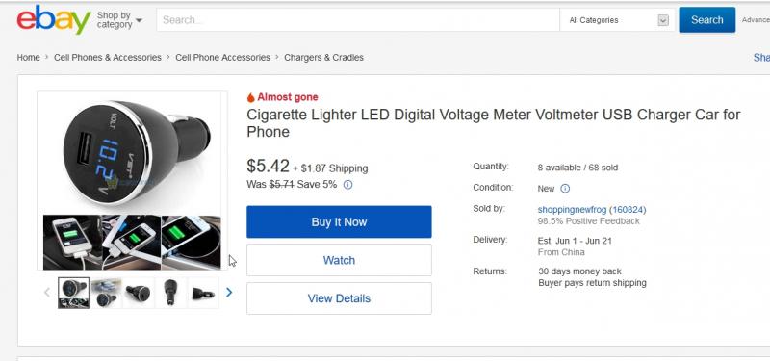Select the upright charger thumbnail
This screenshot has width=770, height=361.
171,293
